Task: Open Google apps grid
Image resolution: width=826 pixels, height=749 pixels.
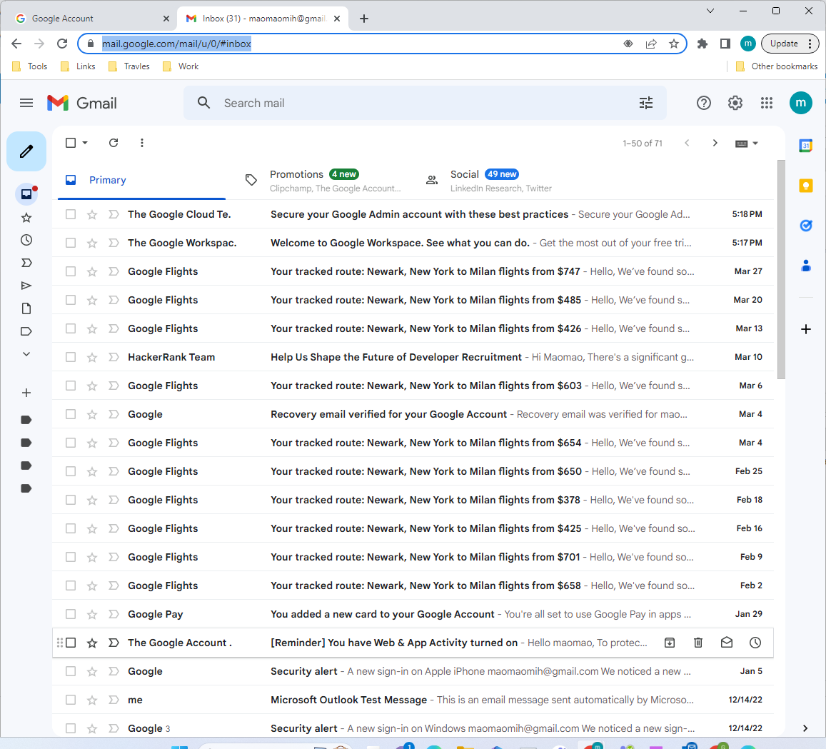Action: [x=767, y=103]
